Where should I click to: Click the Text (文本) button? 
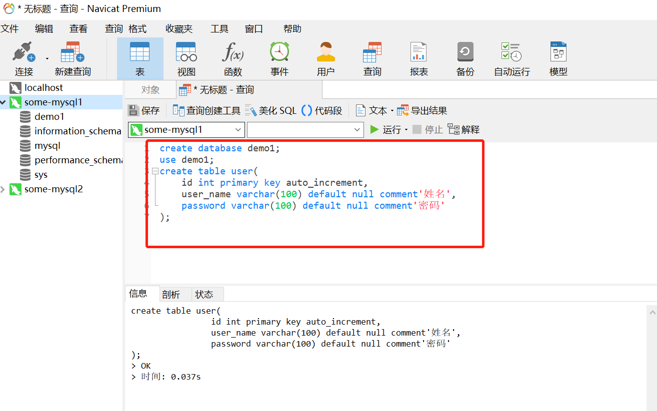(x=371, y=110)
